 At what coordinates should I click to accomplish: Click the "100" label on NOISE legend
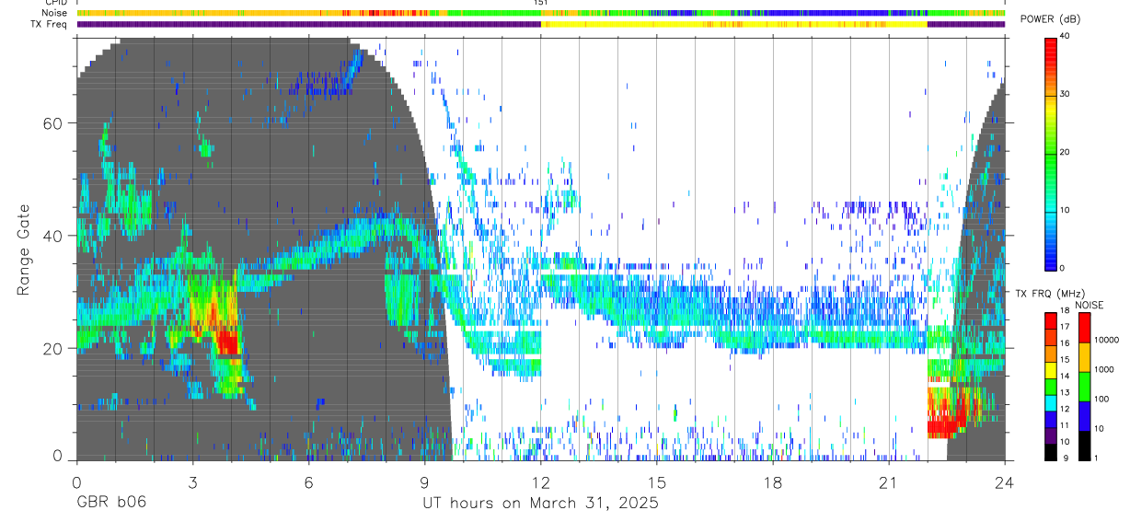pos(1101,400)
